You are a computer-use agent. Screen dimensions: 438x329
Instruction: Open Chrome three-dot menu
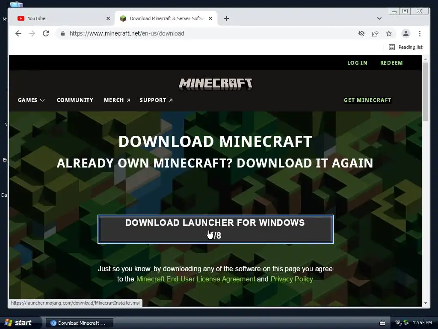420,33
